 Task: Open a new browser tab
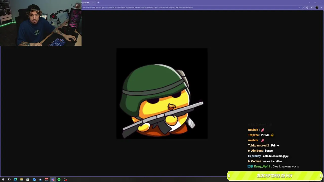pyautogui.click(x=98, y=3)
